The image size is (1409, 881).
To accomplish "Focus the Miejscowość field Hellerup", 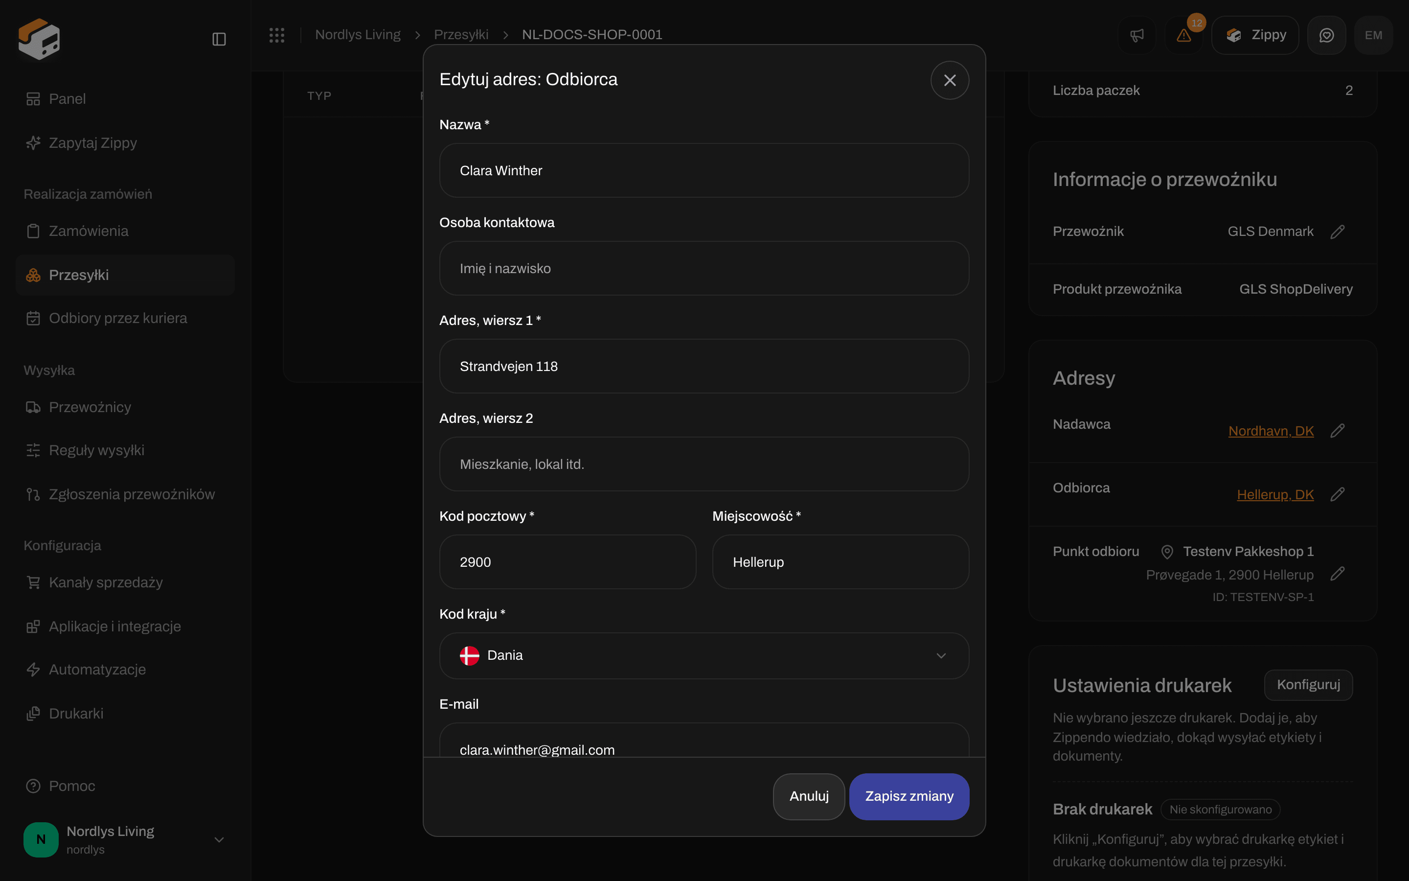I will pos(841,562).
